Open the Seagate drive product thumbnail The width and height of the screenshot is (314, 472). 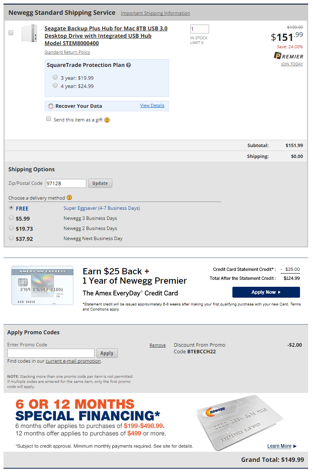pyautogui.click(x=30, y=33)
